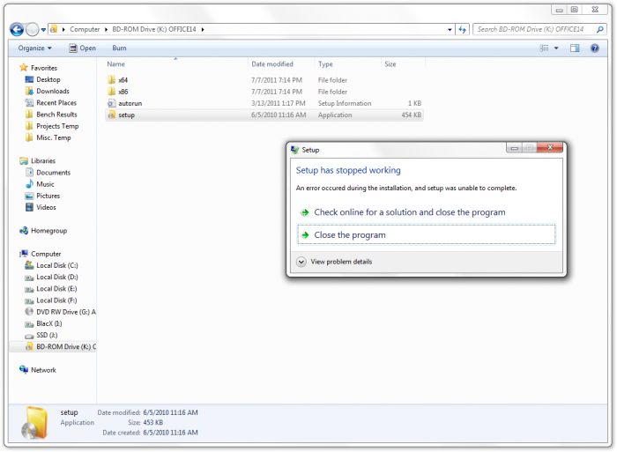Close the Setup error dialog

[550, 147]
